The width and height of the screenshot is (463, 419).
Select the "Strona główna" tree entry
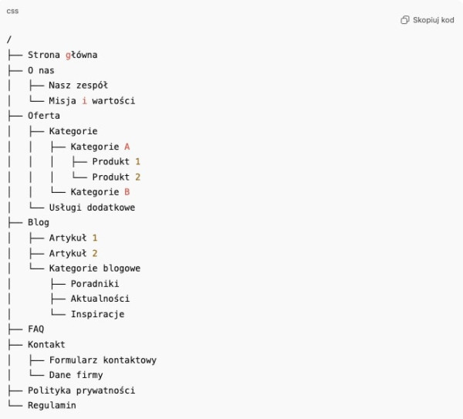click(x=63, y=55)
